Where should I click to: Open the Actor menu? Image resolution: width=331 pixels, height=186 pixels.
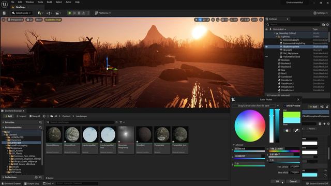68,2
